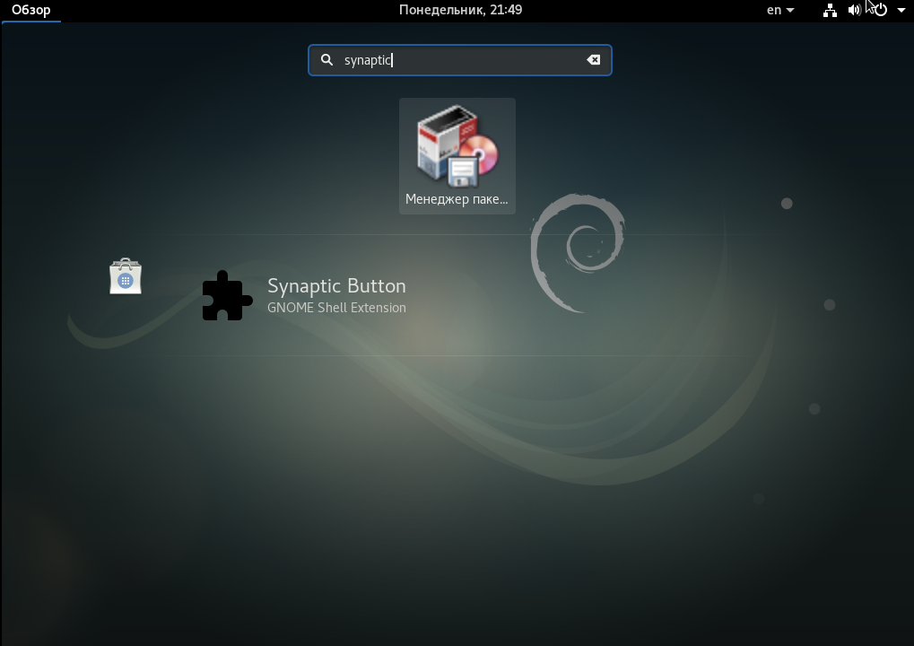The height and width of the screenshot is (646, 914).
Task: Click the GNOME Software shopping bag icon
Action: coord(126,276)
